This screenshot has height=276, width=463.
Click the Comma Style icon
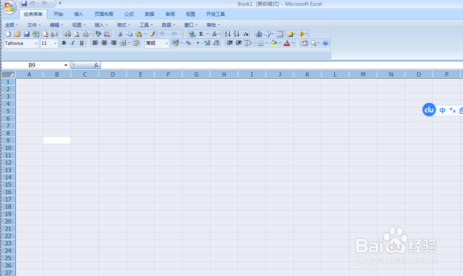click(x=198, y=43)
